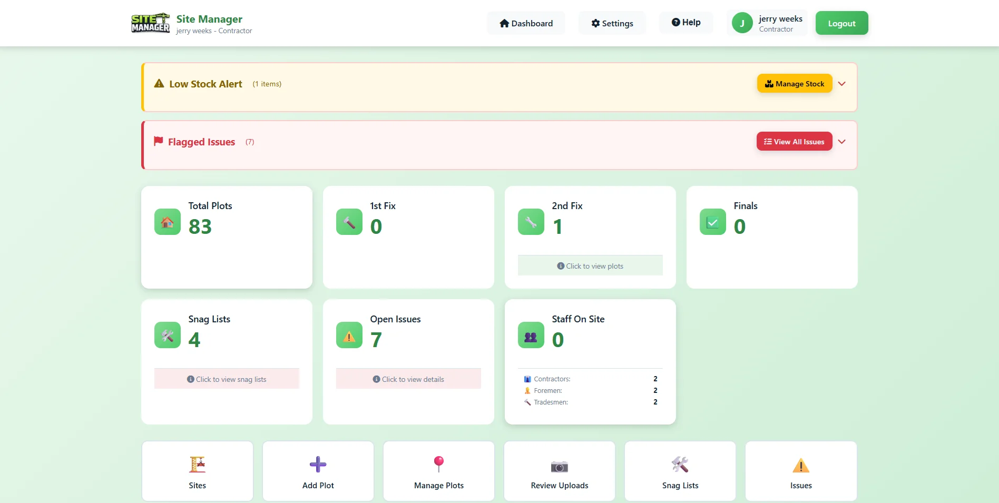Expand the Flagged Issues panel
Image resolution: width=999 pixels, height=503 pixels.
[841, 141]
